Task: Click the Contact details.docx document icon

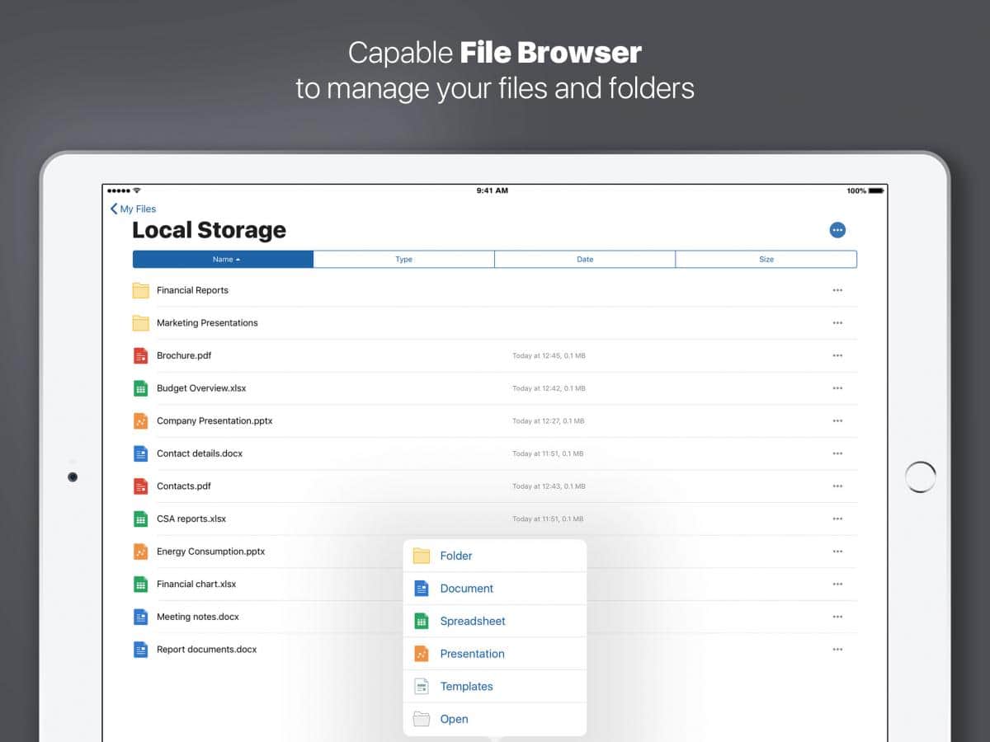Action: [x=141, y=453]
